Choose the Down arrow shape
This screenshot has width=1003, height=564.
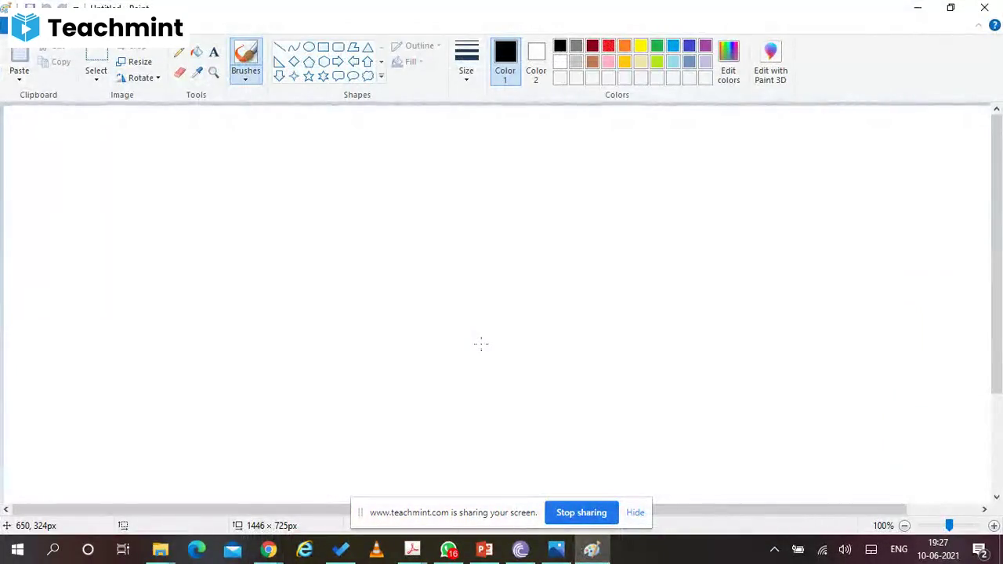point(279,76)
